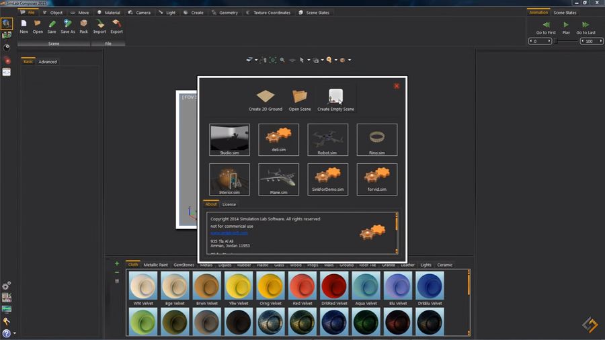Image resolution: width=605 pixels, height=340 pixels.
Task: Open the Move ribbon tab
Action: point(79,12)
